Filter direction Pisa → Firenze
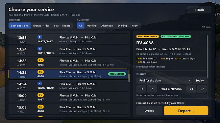The width and height of the screenshot is (220, 123). tap(62, 26)
